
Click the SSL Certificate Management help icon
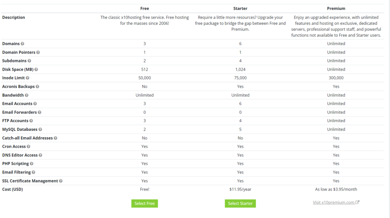coord(61,181)
